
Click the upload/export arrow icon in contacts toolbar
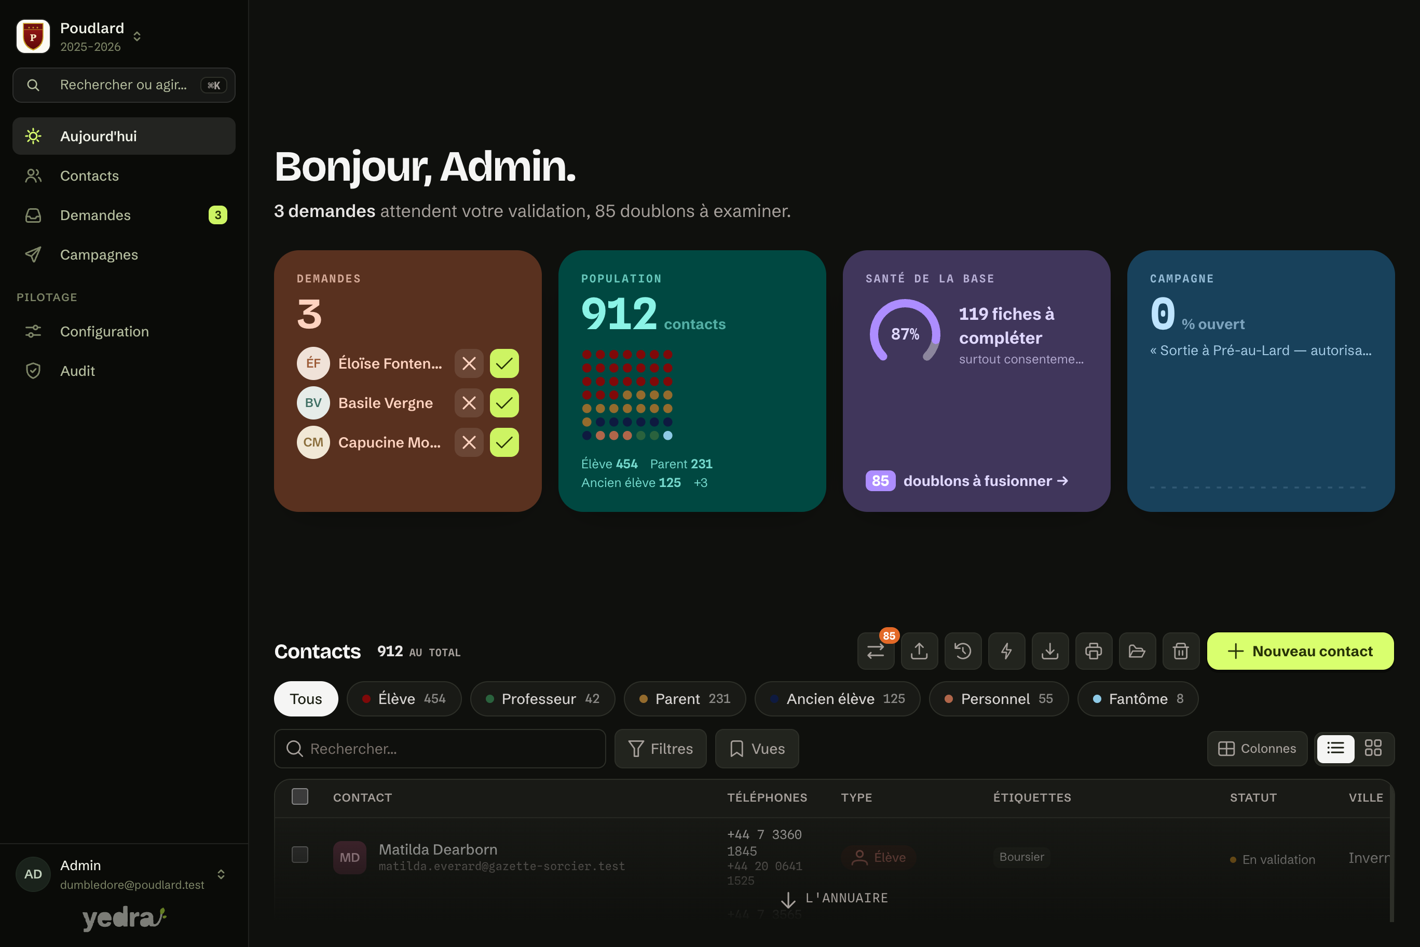click(x=919, y=651)
